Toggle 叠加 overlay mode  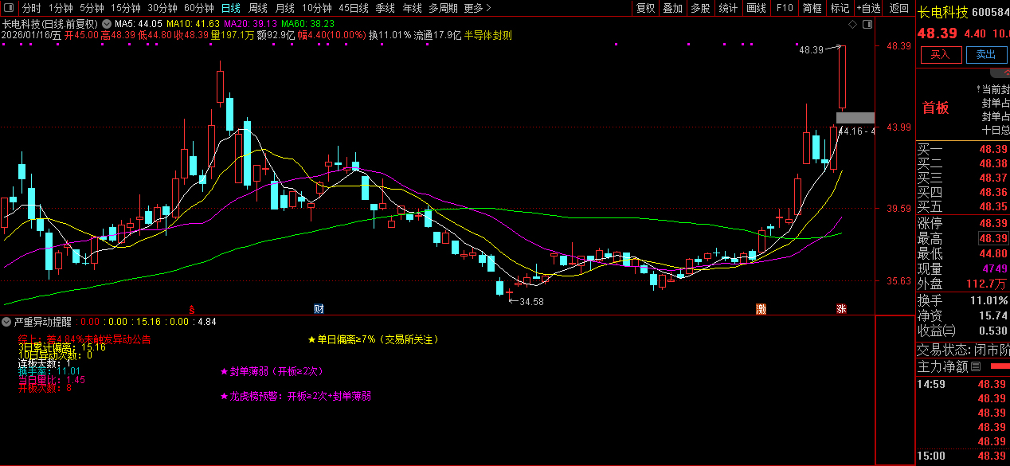point(672,8)
